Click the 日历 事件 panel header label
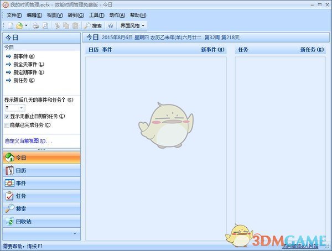Viewport: 332px width, 251px height. [100, 50]
